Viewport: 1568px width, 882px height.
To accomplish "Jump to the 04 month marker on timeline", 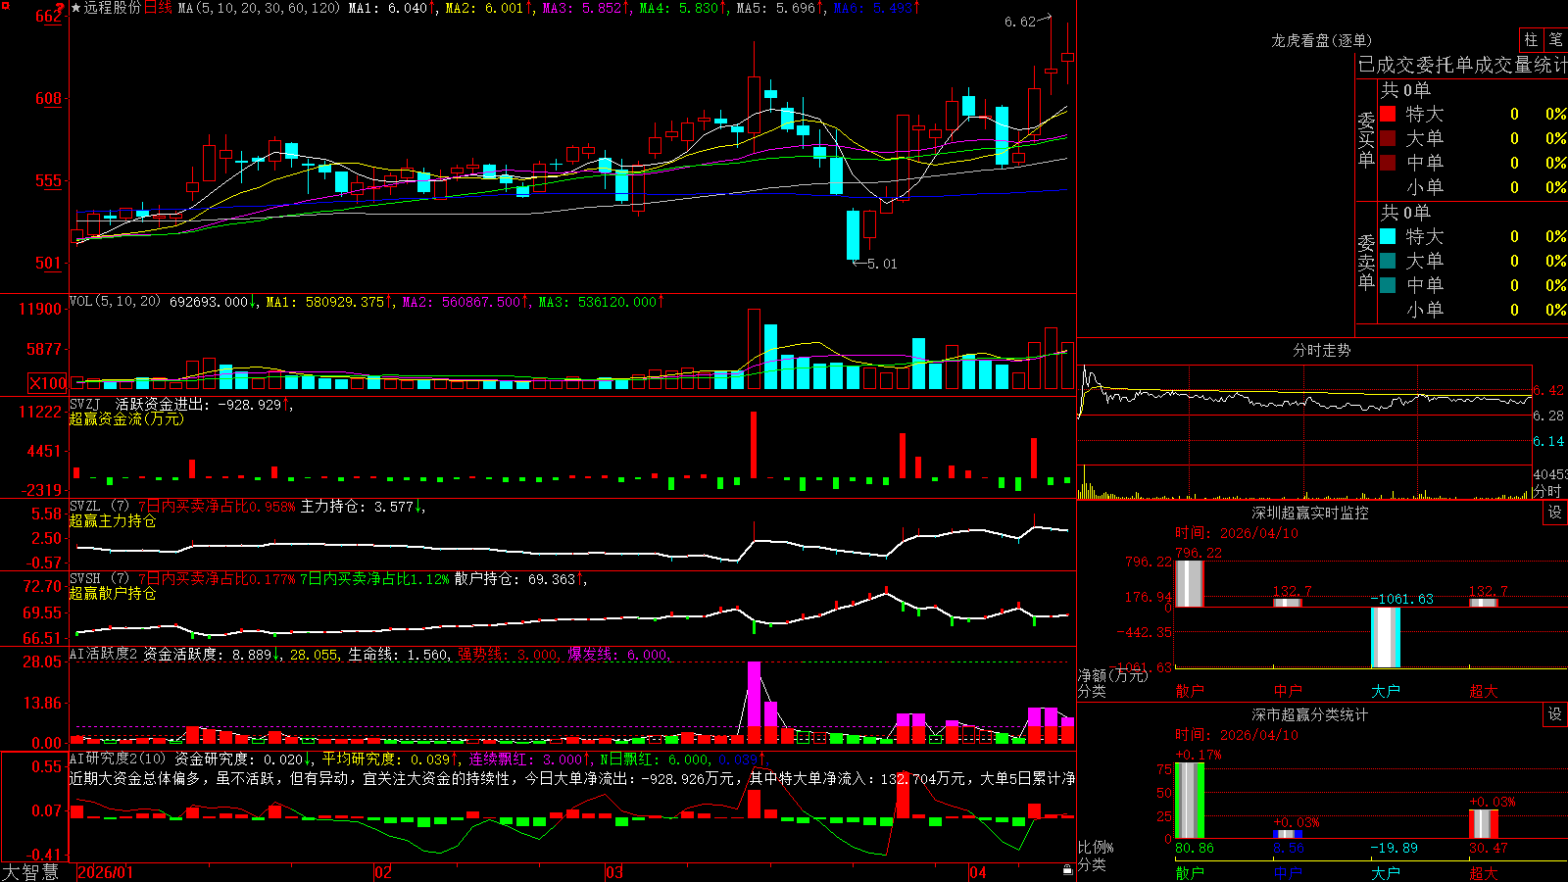I will (x=977, y=872).
